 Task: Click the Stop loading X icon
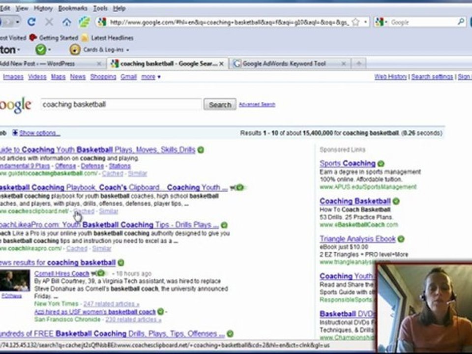[x=49, y=22]
